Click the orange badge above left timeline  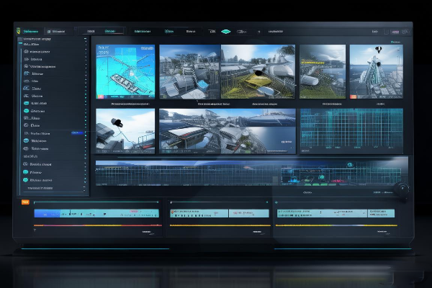(x=26, y=202)
